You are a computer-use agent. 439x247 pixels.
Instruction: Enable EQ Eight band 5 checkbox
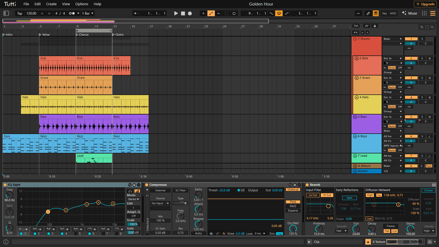tap(76, 234)
